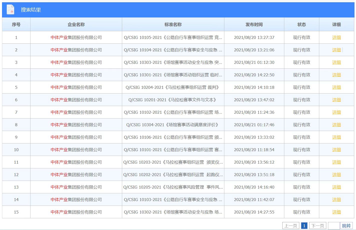Click company name in row 15
Screen dimensions: 356x230
[76, 212]
